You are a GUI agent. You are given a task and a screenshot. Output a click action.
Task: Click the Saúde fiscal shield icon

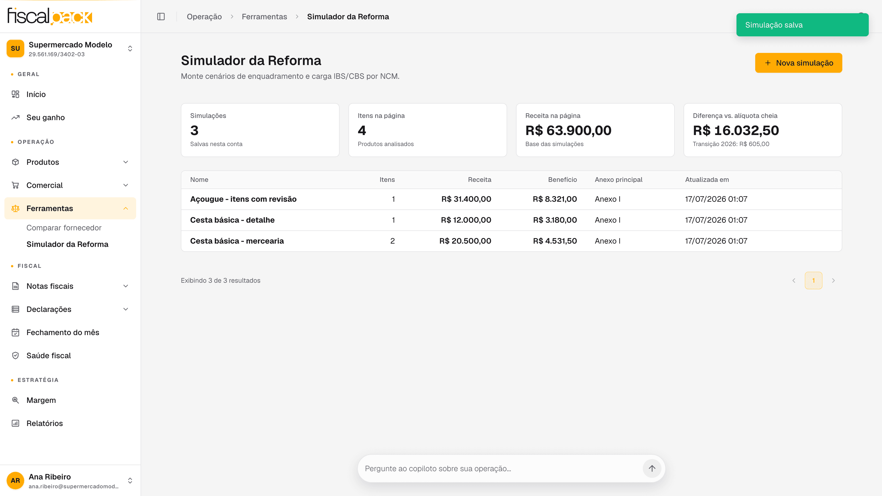pyautogui.click(x=15, y=356)
